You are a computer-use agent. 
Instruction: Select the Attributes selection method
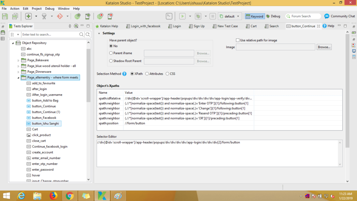pos(147,74)
